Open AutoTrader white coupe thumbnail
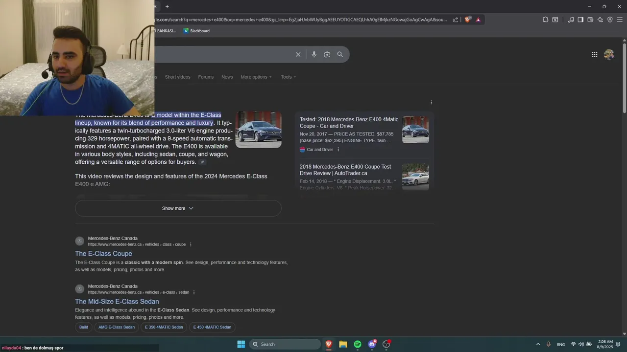The width and height of the screenshot is (627, 352). 415,176
